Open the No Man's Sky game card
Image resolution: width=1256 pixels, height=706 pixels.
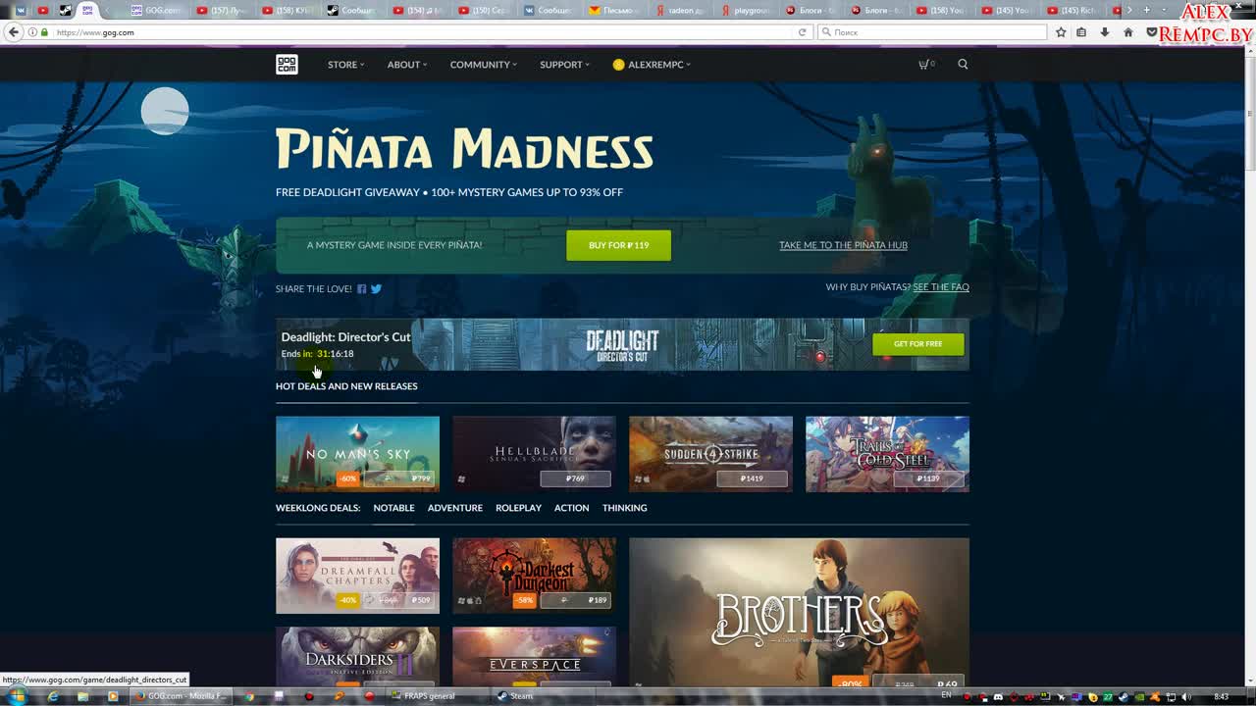coord(357,454)
